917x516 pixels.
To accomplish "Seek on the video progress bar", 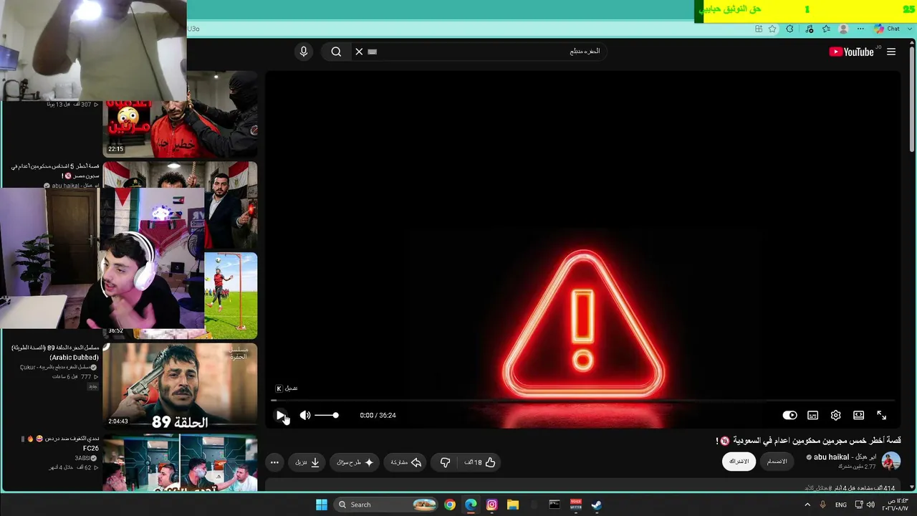I will (x=583, y=401).
